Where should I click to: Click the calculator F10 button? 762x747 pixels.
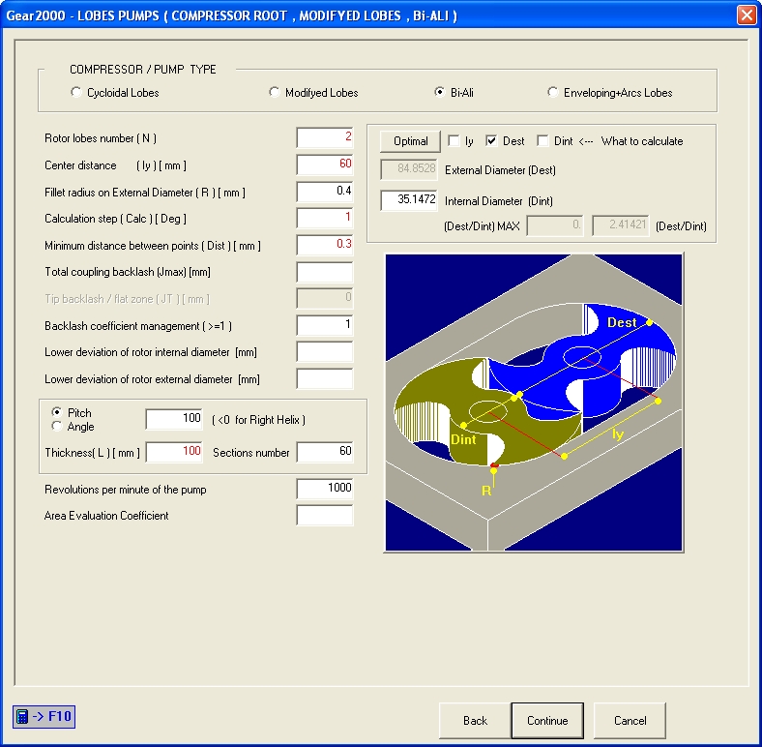[44, 716]
